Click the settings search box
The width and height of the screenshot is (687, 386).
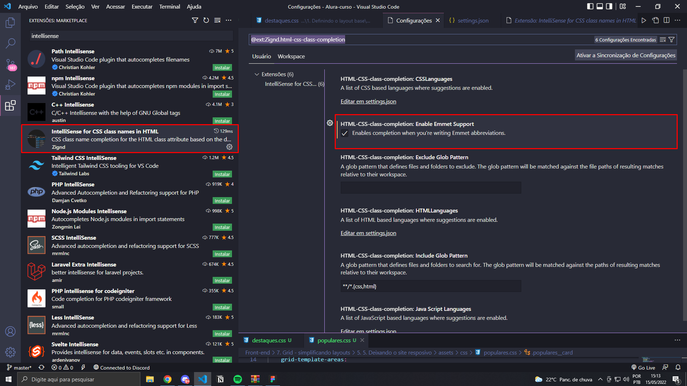tap(421, 40)
